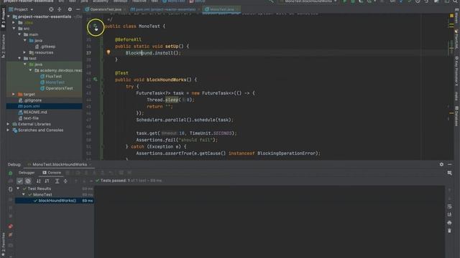Select blockHoundWorks() test result row
460x258 pixels.
tap(55, 201)
